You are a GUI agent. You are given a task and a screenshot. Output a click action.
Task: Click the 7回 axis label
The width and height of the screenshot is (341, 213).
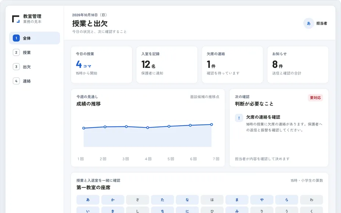[x=216, y=159]
